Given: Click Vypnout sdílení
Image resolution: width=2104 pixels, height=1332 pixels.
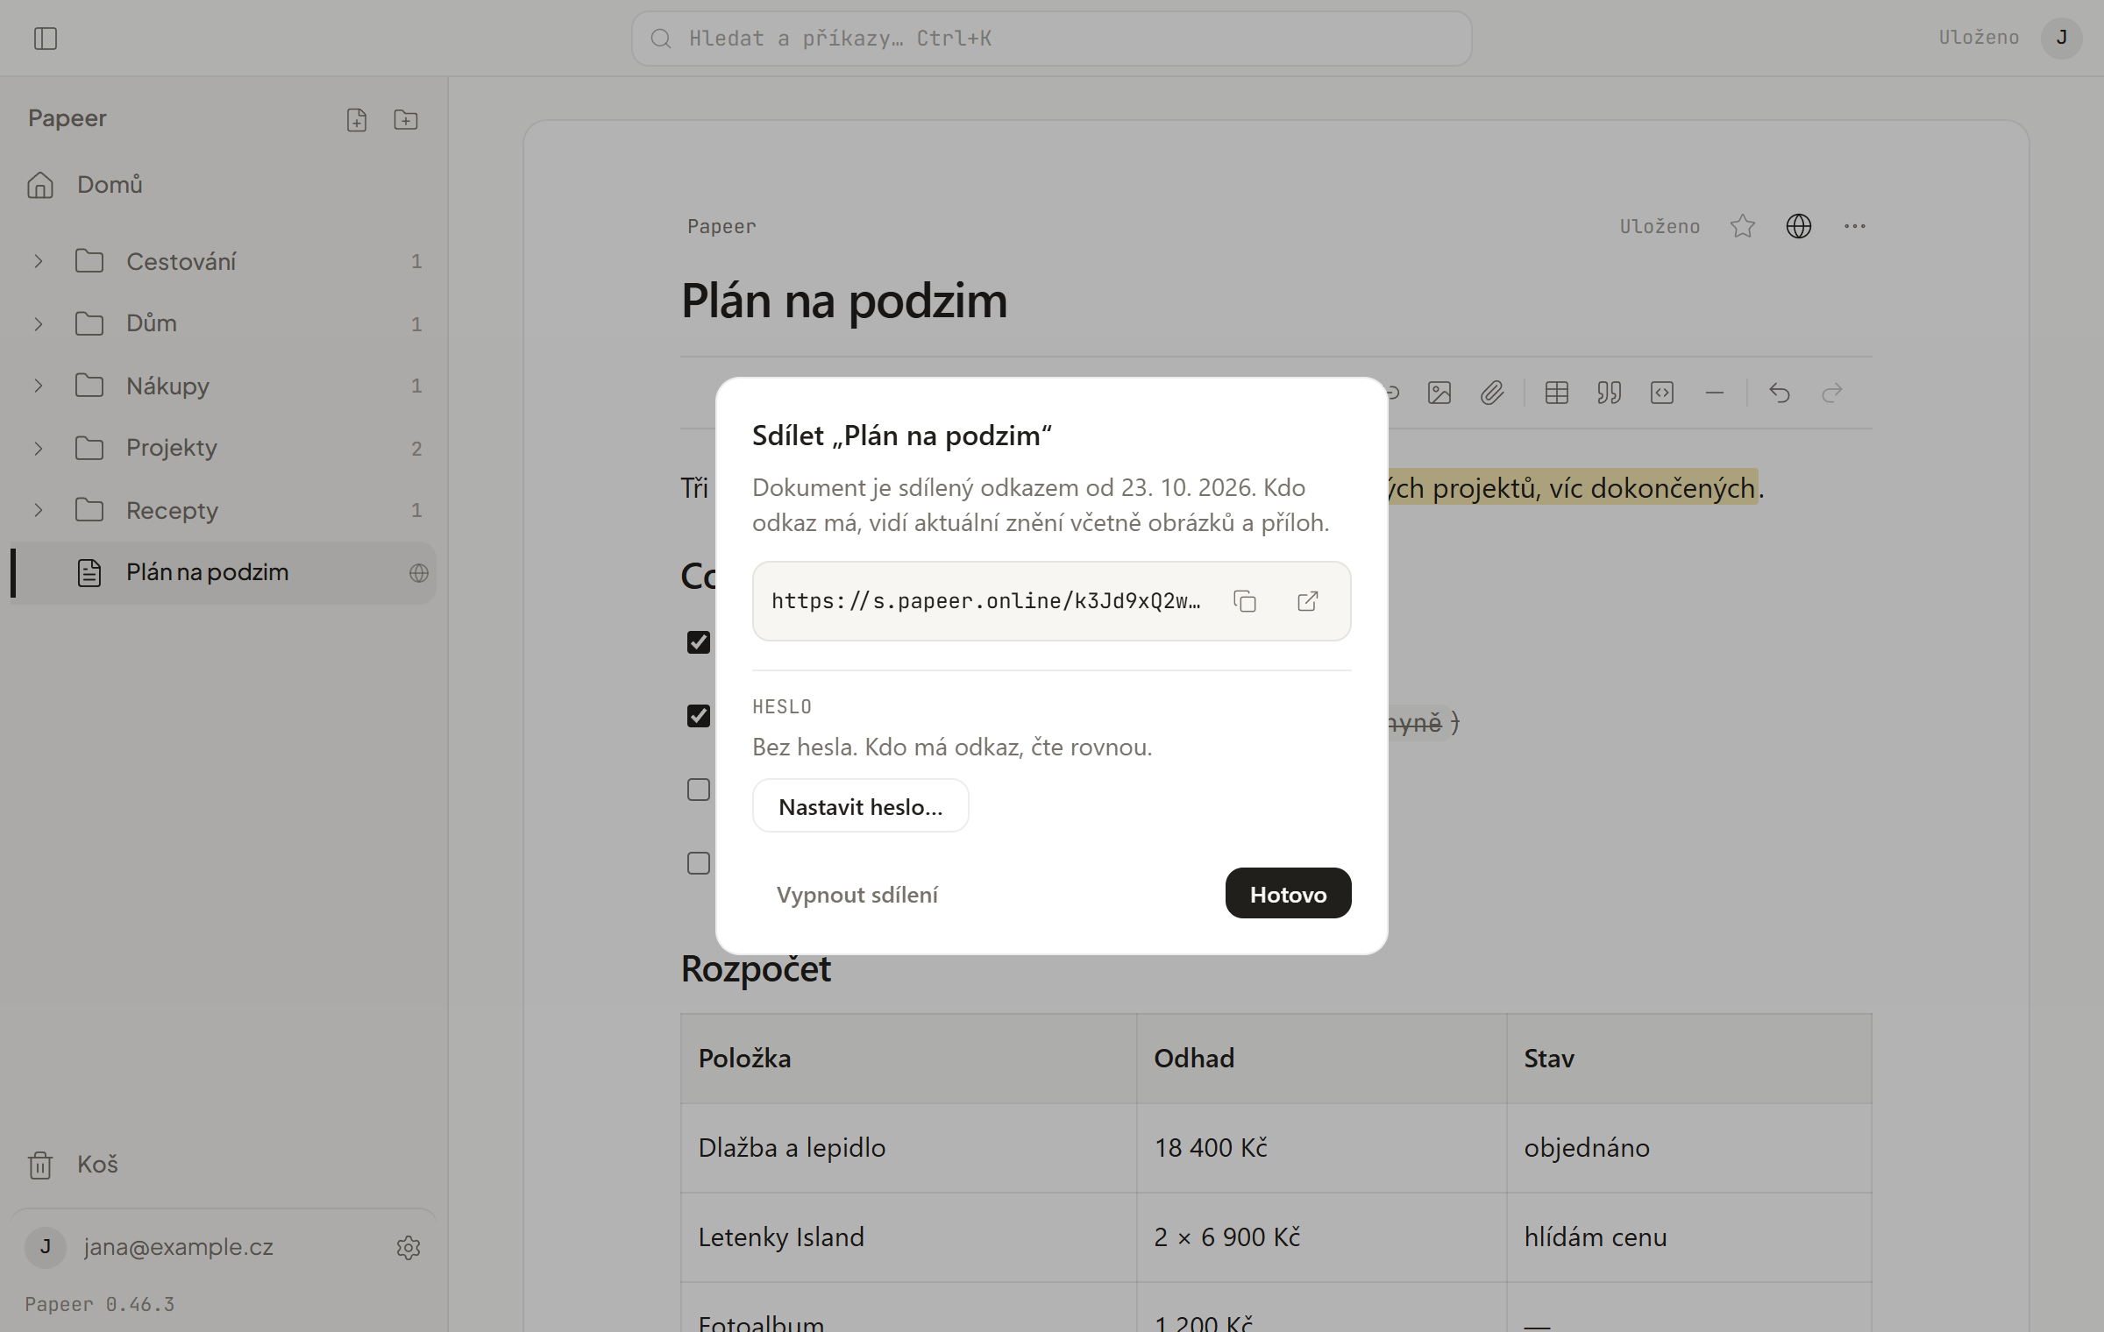Looking at the screenshot, I should tap(857, 894).
